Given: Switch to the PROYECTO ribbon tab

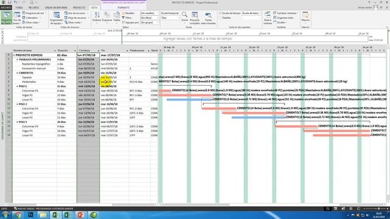Looking at the screenshot, I should (79, 7).
